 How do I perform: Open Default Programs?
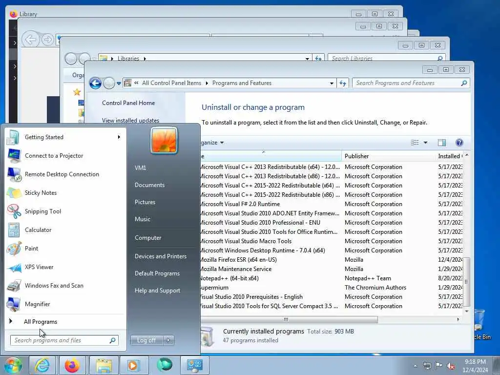pyautogui.click(x=157, y=273)
